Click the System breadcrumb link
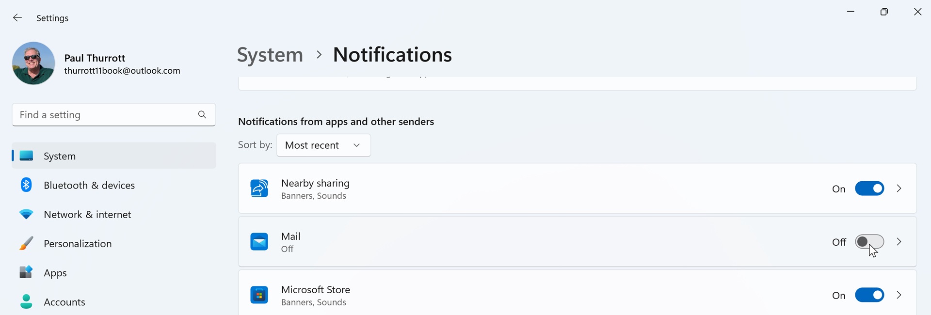 (270, 55)
